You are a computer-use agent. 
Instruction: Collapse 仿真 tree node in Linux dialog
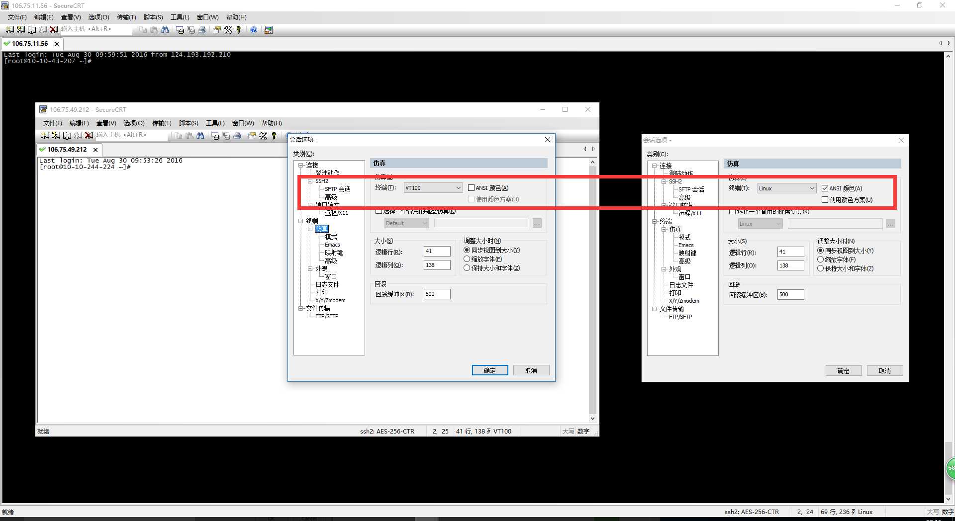coord(664,229)
